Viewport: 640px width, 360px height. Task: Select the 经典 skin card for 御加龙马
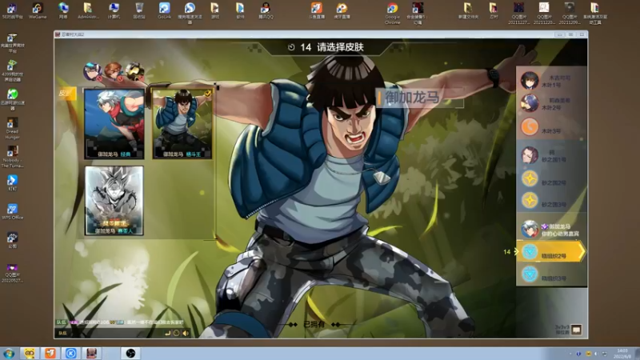(x=114, y=124)
